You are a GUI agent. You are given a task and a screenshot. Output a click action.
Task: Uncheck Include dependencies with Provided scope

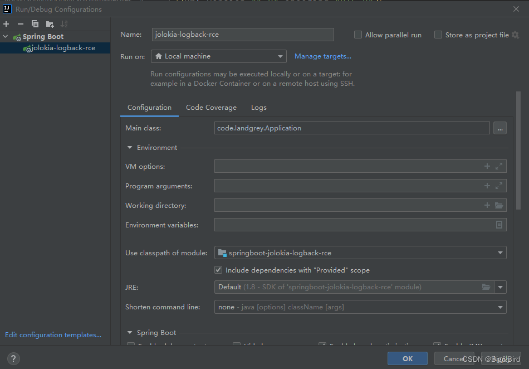(x=218, y=270)
